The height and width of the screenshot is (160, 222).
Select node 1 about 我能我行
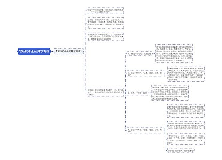pyautogui.click(x=140, y=54)
